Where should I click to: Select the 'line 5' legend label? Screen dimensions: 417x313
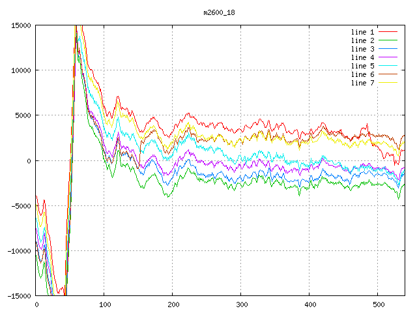click(x=363, y=66)
